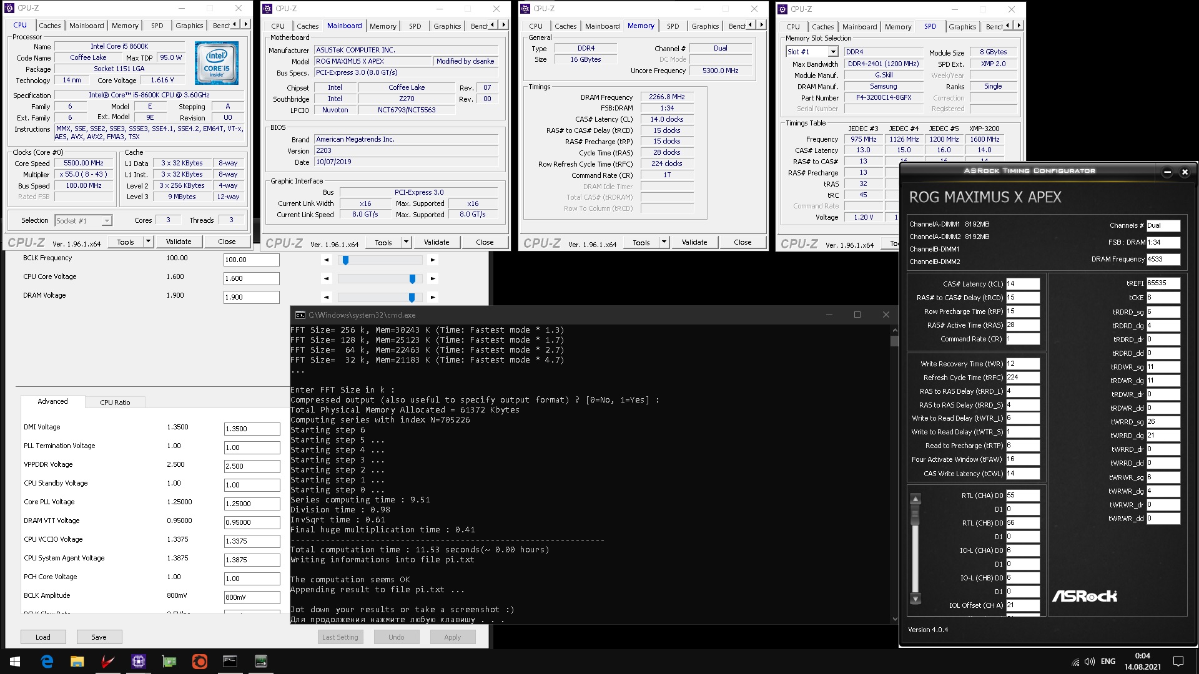This screenshot has width=1199, height=674.
Task: Switch to Caches tab in first CPU-Z window
Action: tap(50, 26)
